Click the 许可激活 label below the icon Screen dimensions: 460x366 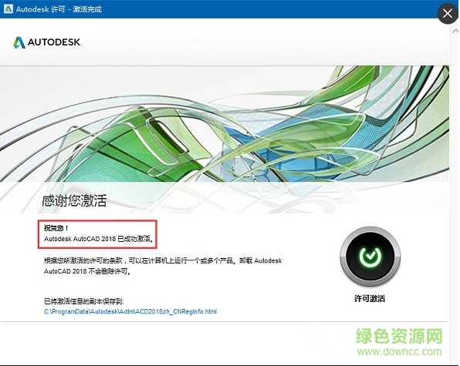click(370, 299)
